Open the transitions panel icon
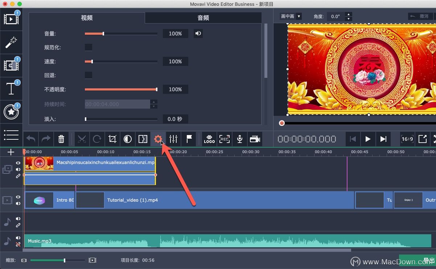 tap(11, 65)
